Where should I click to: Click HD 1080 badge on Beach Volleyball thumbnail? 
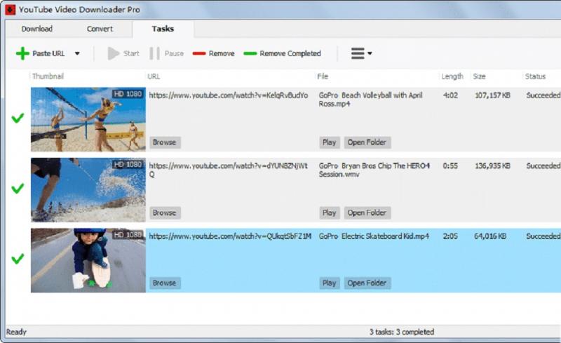128,94
